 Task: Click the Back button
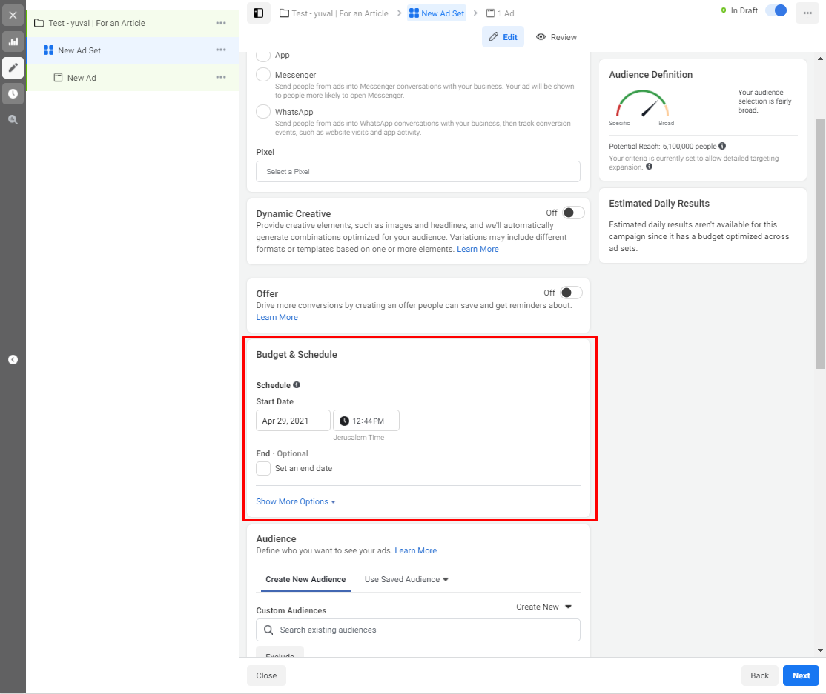click(759, 675)
